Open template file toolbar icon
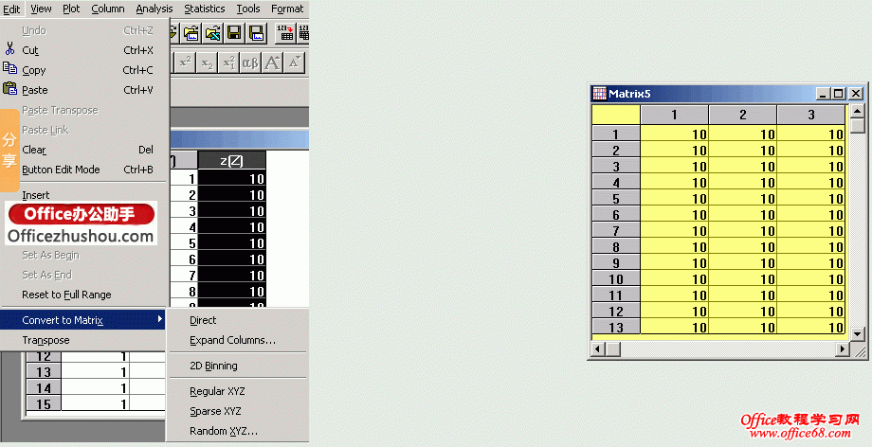The image size is (872, 447). point(191,32)
